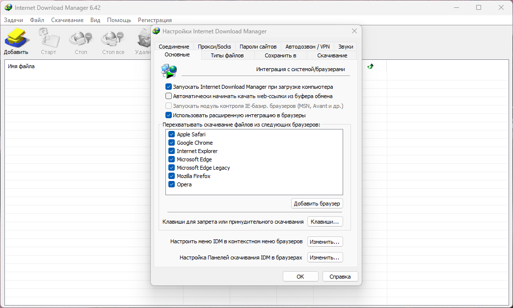
Task: Uncheck Opera in browser list
Action: (x=171, y=184)
